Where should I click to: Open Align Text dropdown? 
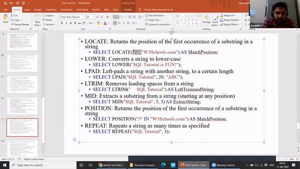click(x=153, y=20)
